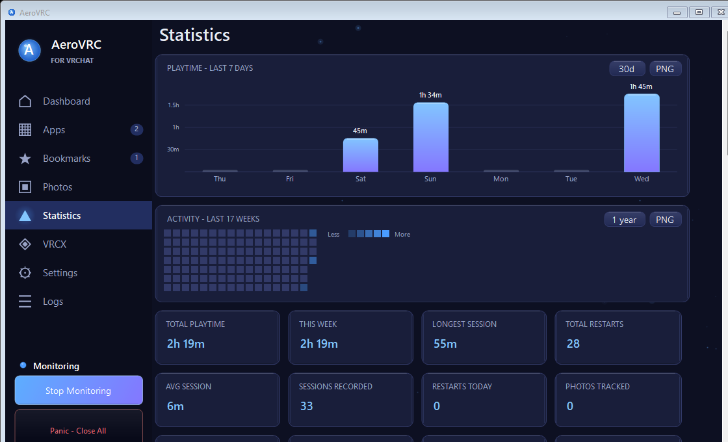Screen dimensions: 728x442
Task: Click the 'ACTIVITY - LAST 17 WEEKS' label
Action: [213, 218]
